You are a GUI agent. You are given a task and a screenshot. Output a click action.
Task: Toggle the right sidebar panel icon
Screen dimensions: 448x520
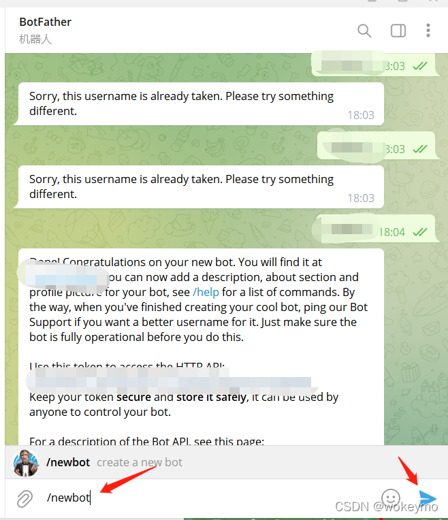(x=398, y=31)
